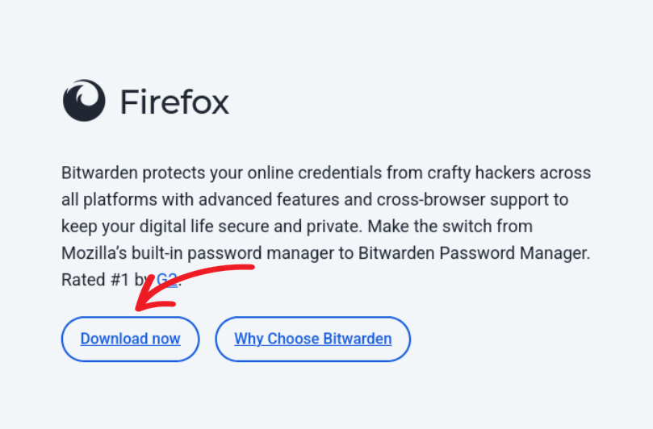This screenshot has width=653, height=429.
Task: Follow the G2 hyperlink
Action: [x=168, y=280]
